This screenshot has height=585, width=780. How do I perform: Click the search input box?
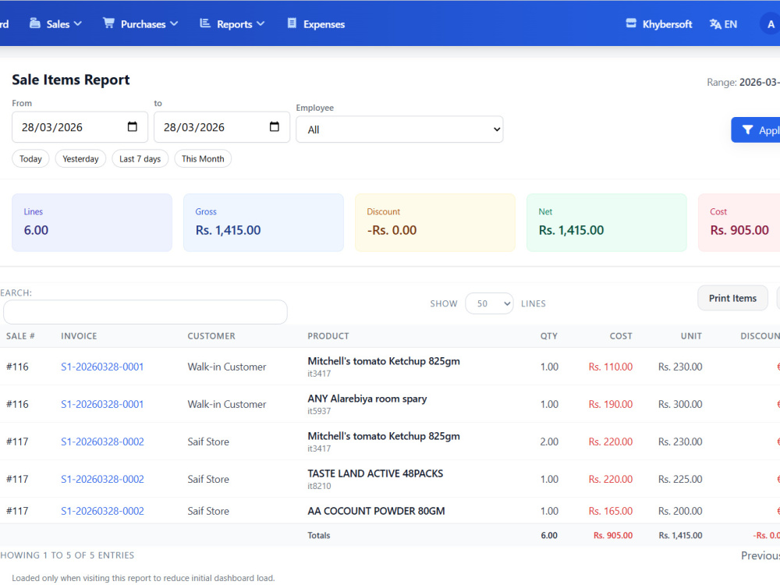145,312
